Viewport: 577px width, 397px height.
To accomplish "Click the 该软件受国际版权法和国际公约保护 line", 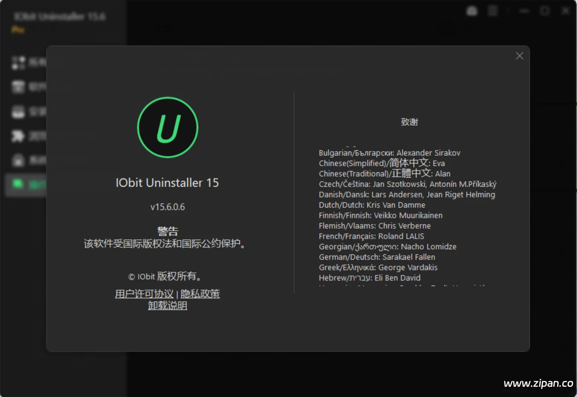I will (165, 244).
